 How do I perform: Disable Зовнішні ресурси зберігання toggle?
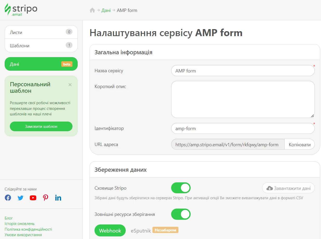(181, 214)
